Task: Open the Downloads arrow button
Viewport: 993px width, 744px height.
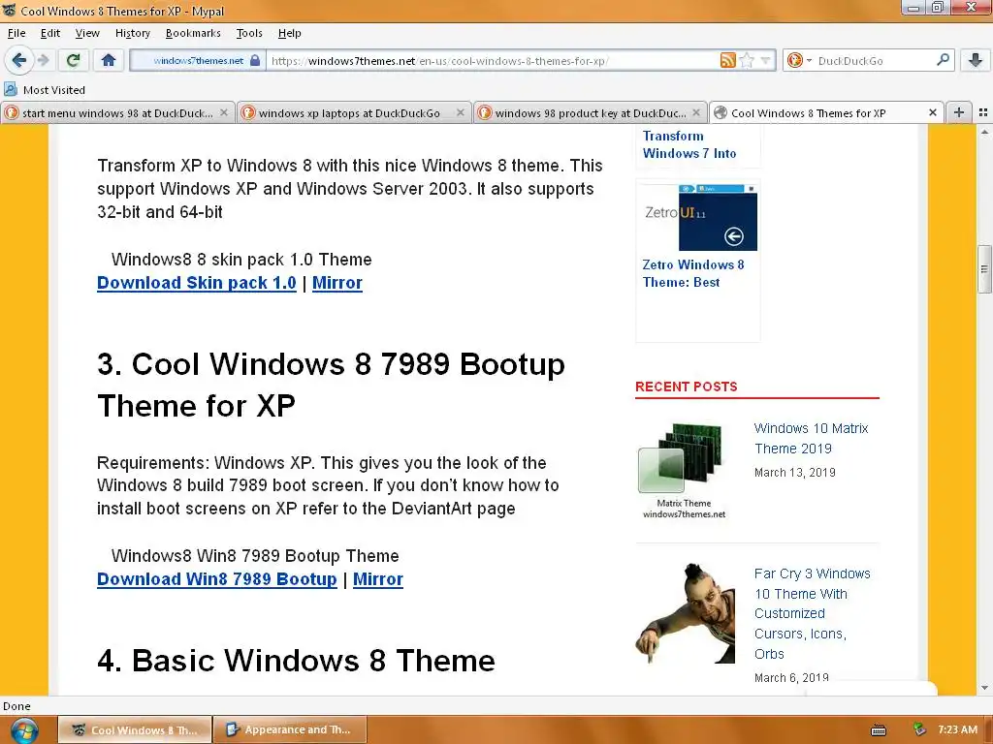Action: 976,61
